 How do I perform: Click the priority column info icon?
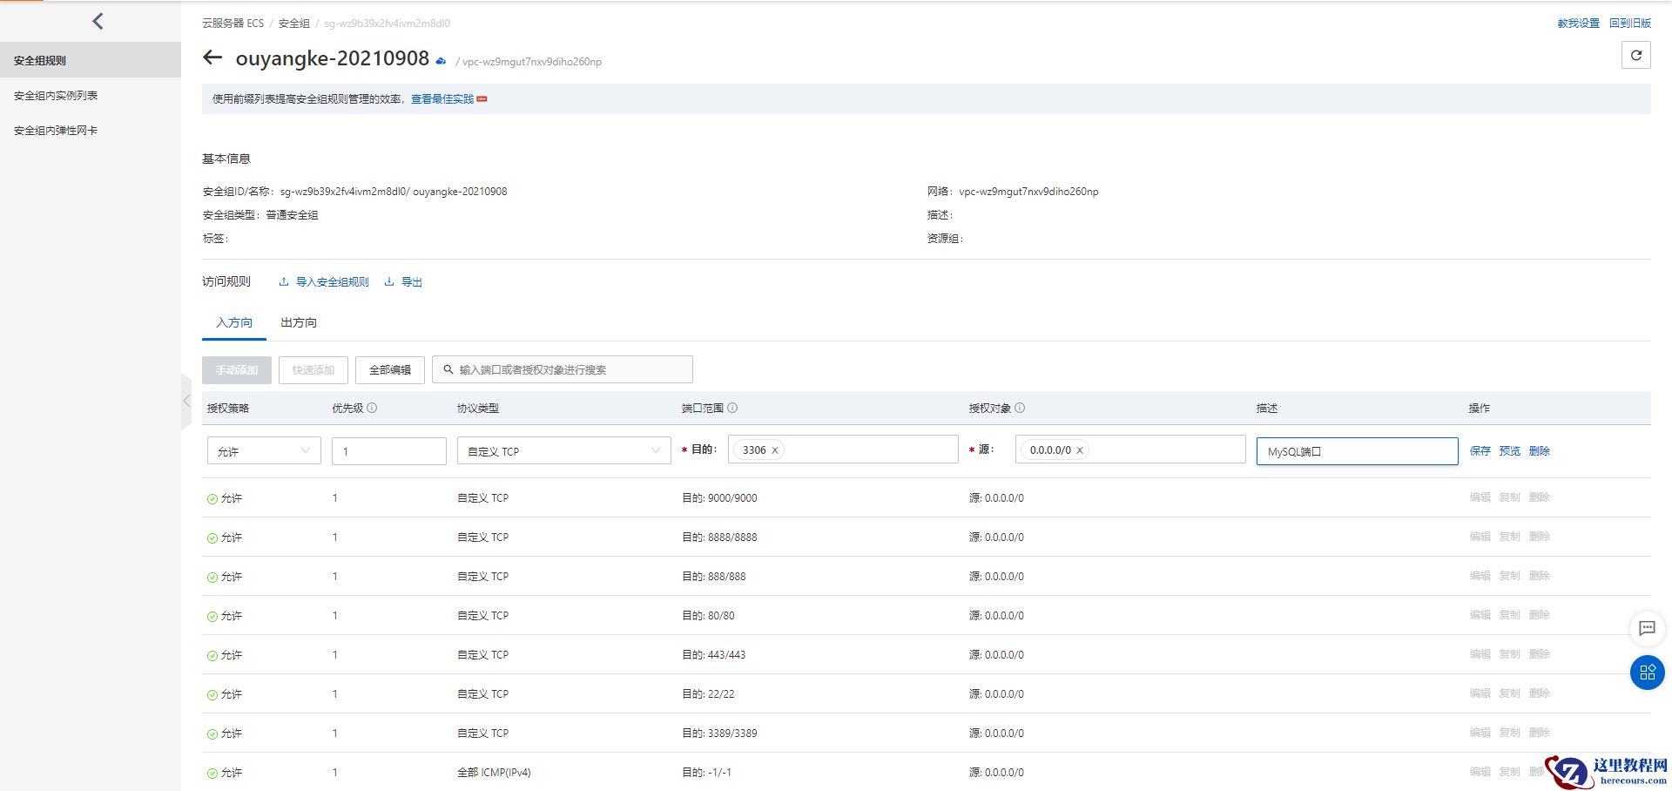(x=372, y=408)
